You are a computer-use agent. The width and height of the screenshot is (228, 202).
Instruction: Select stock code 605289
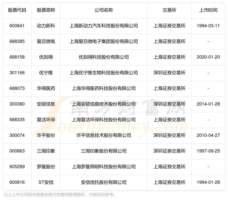(x=17, y=167)
